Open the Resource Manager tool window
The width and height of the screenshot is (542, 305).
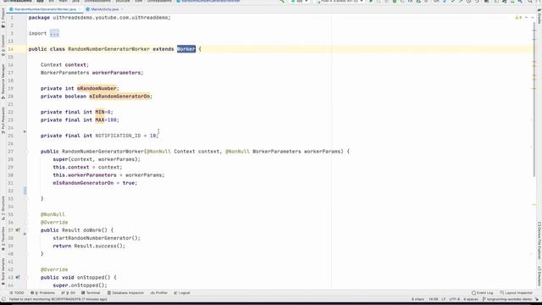(3, 81)
